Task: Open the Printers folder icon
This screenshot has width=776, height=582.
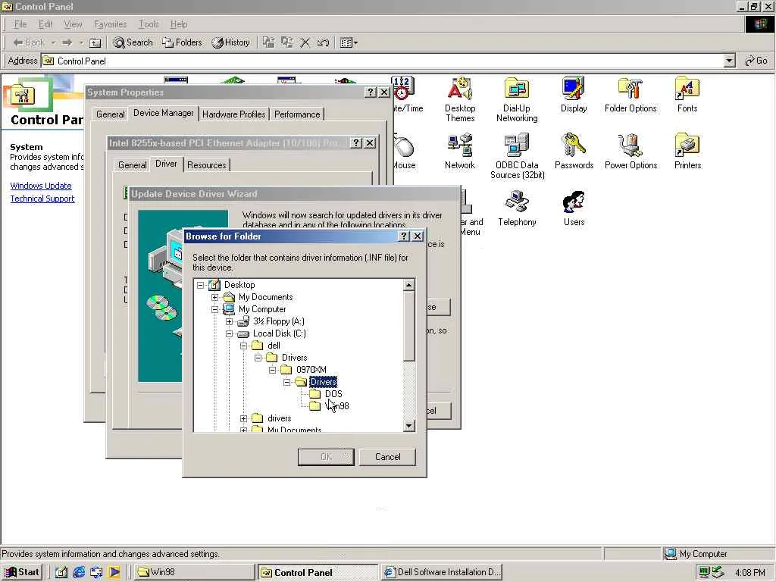Action: [x=687, y=152]
